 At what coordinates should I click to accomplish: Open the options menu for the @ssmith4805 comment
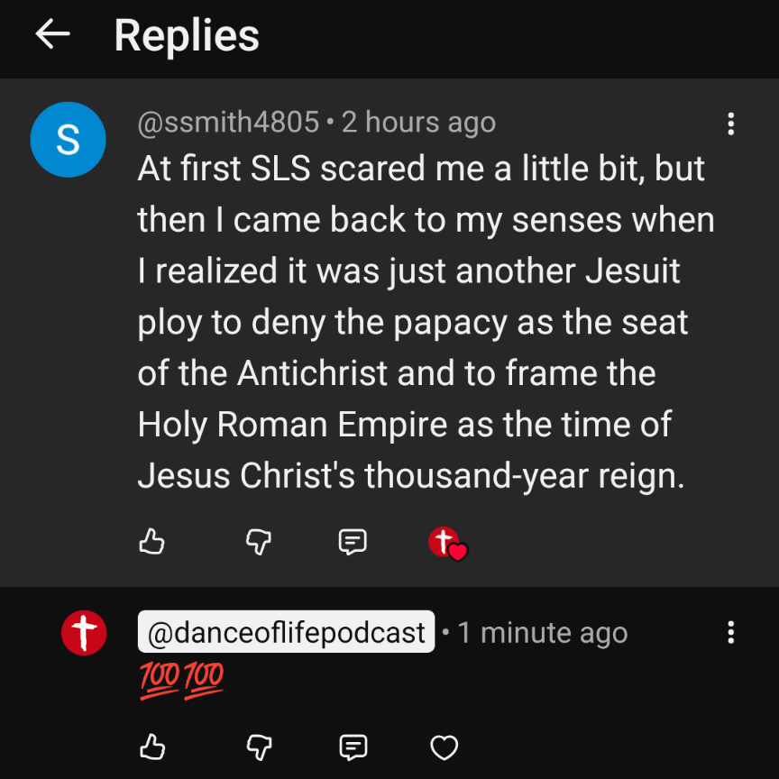[x=730, y=124]
